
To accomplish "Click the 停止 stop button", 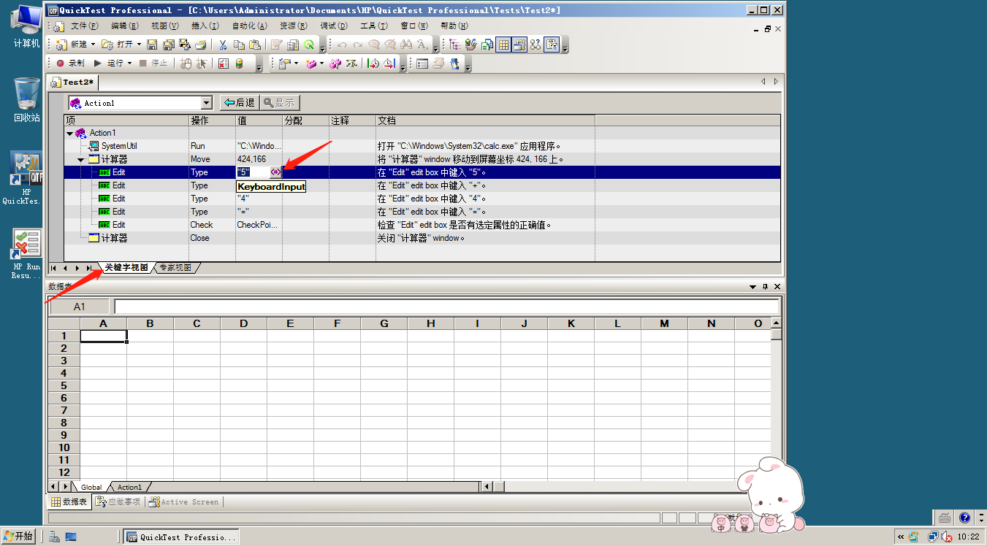I will pyautogui.click(x=153, y=64).
